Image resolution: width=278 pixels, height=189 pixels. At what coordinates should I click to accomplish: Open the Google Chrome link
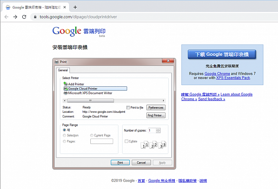(x=217, y=74)
